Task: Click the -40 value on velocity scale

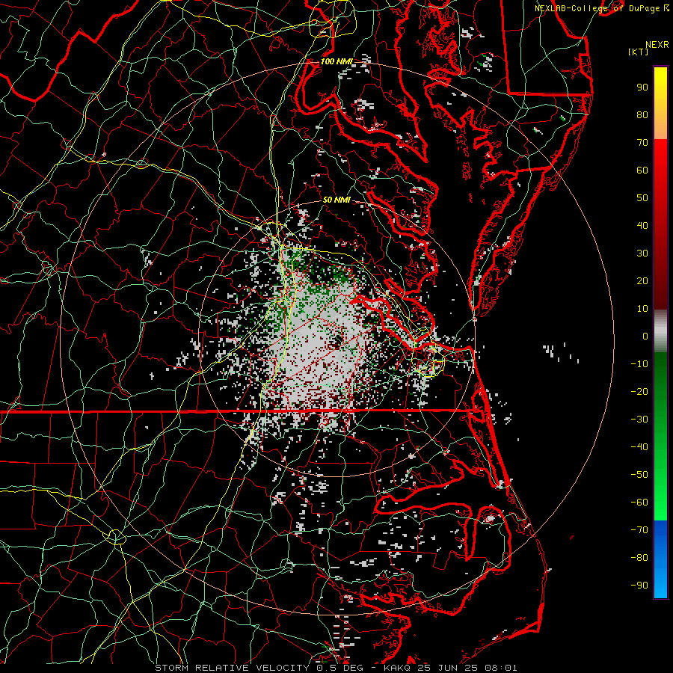Action: coord(639,447)
